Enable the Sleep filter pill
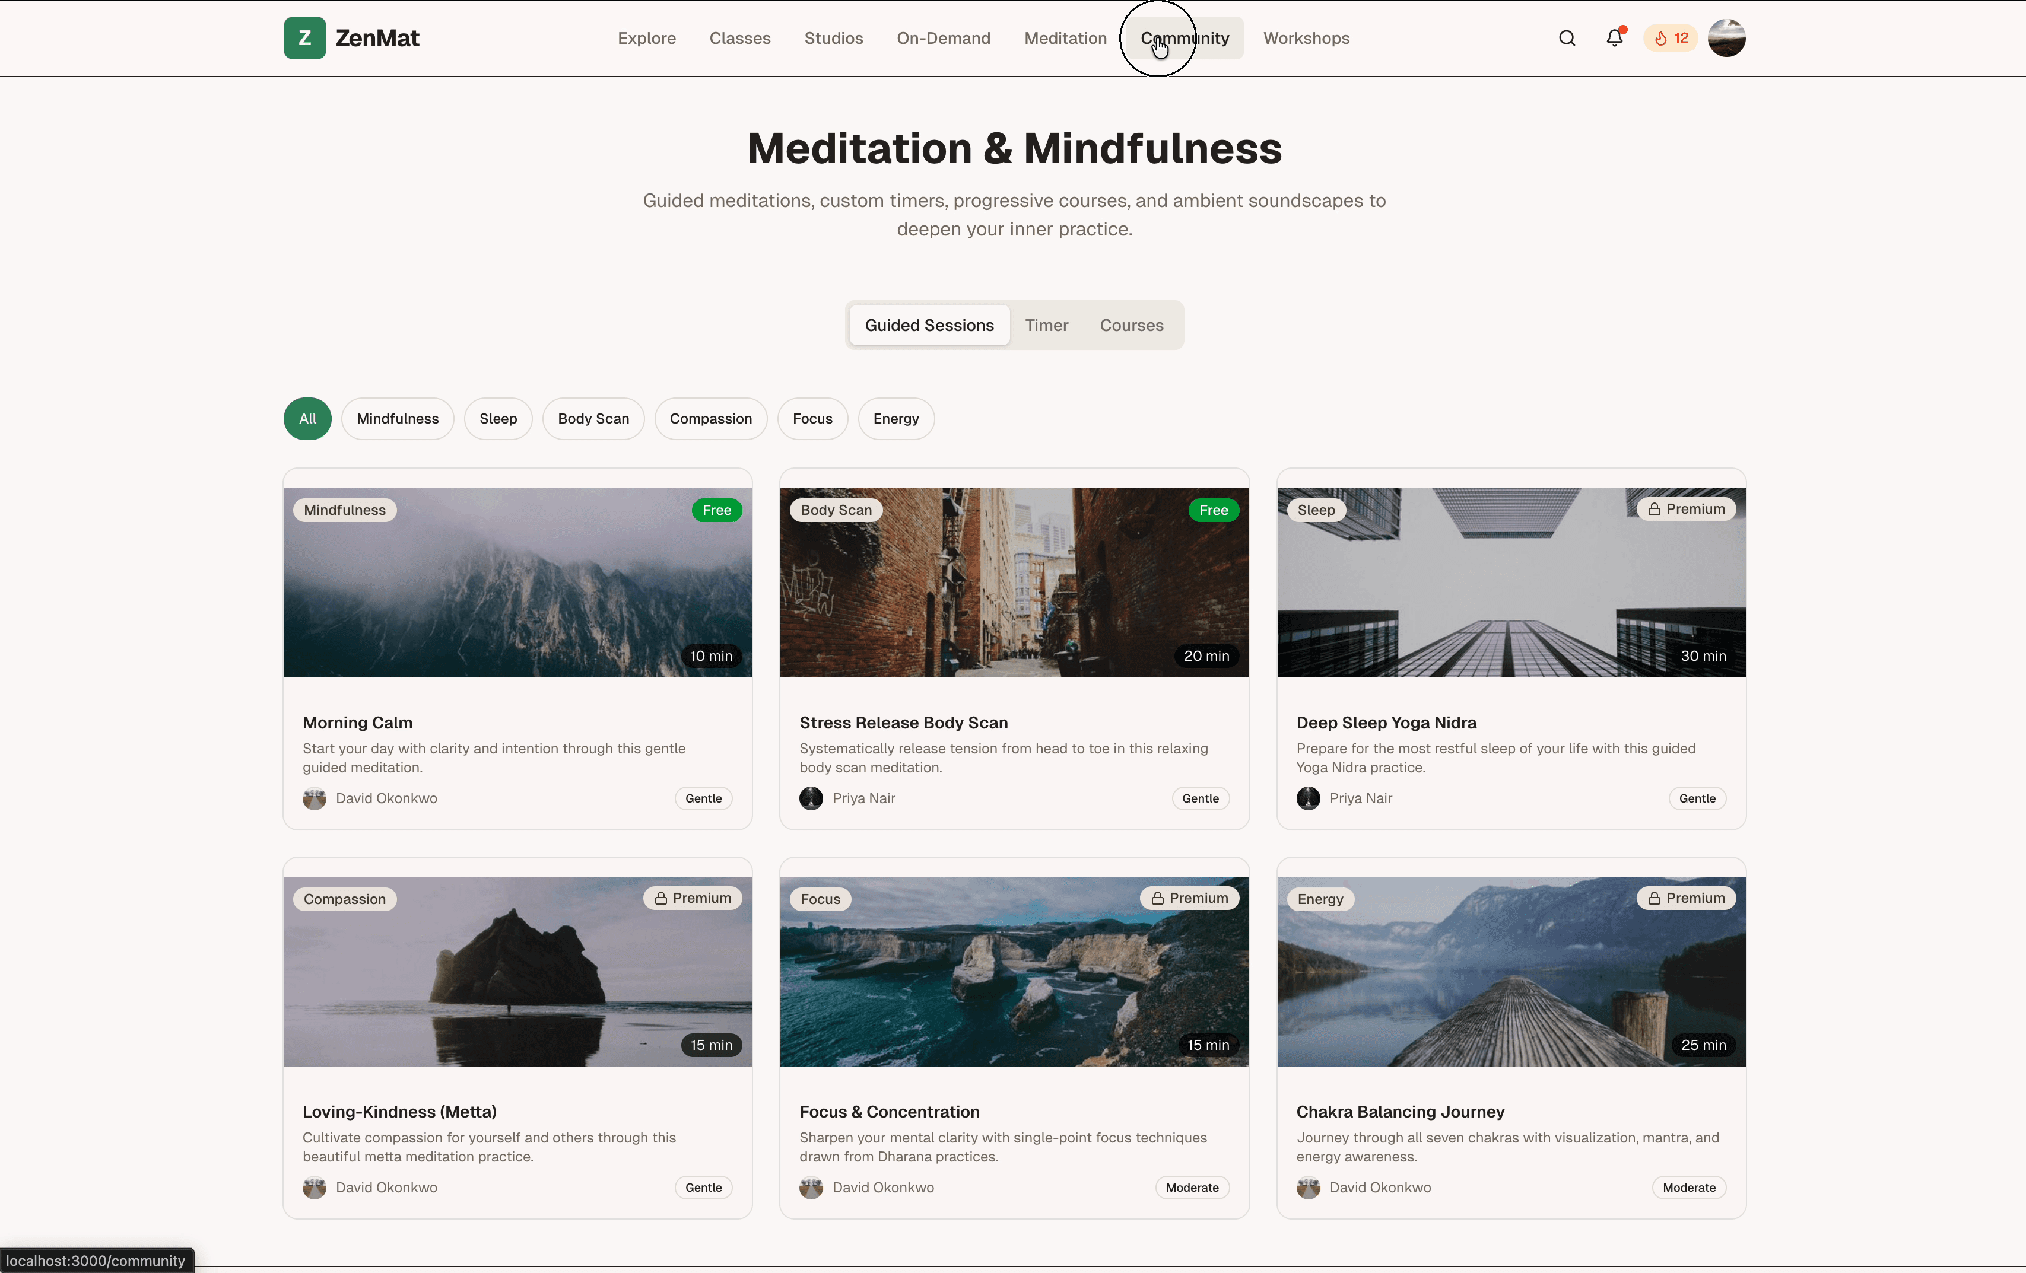 tap(498, 418)
